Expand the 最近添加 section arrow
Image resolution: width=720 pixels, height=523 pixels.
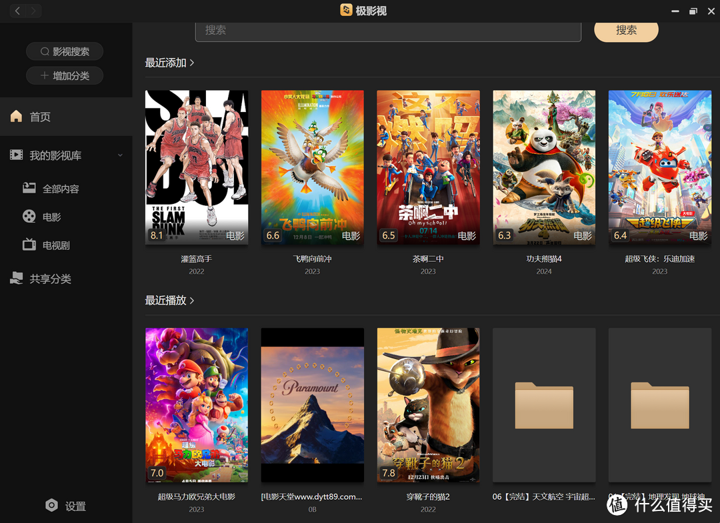point(192,63)
